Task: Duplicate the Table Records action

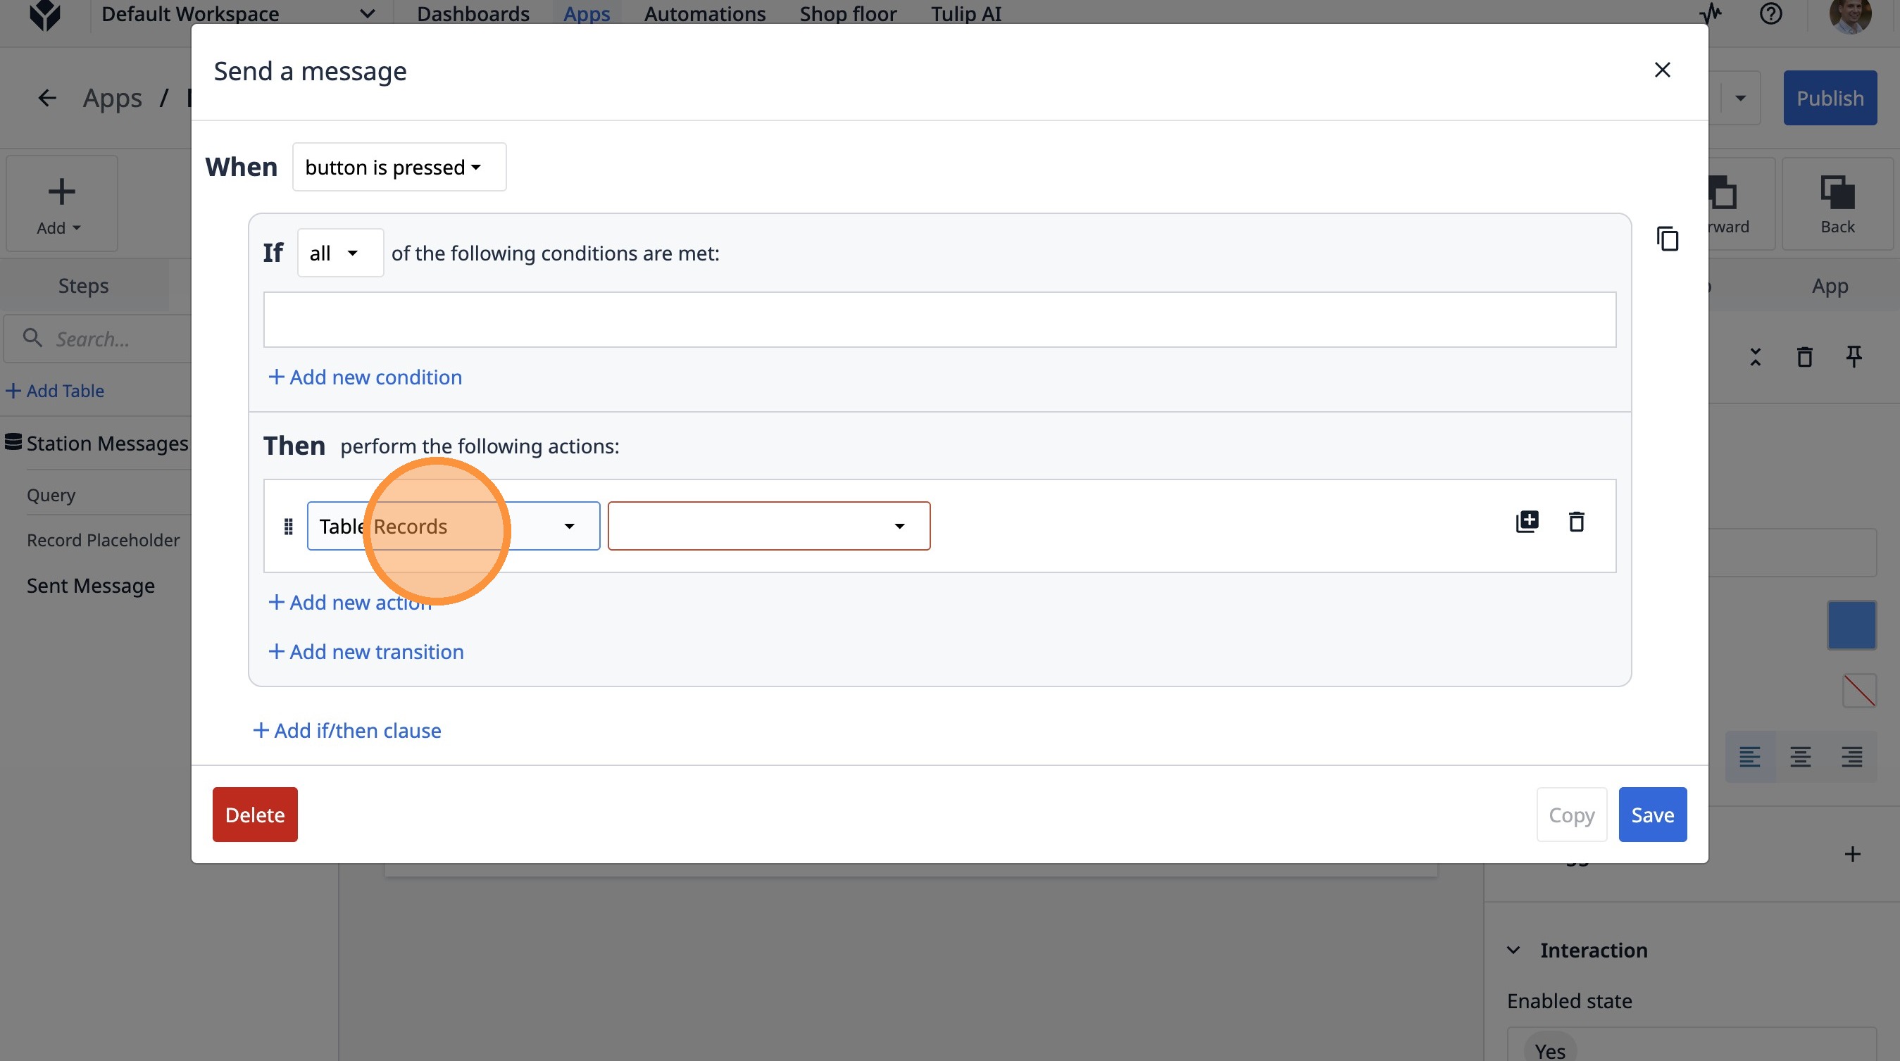Action: (1527, 522)
